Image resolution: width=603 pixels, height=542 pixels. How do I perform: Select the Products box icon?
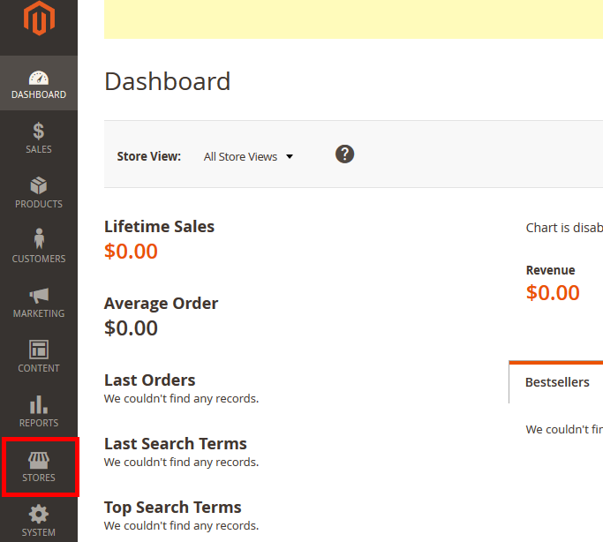39,186
